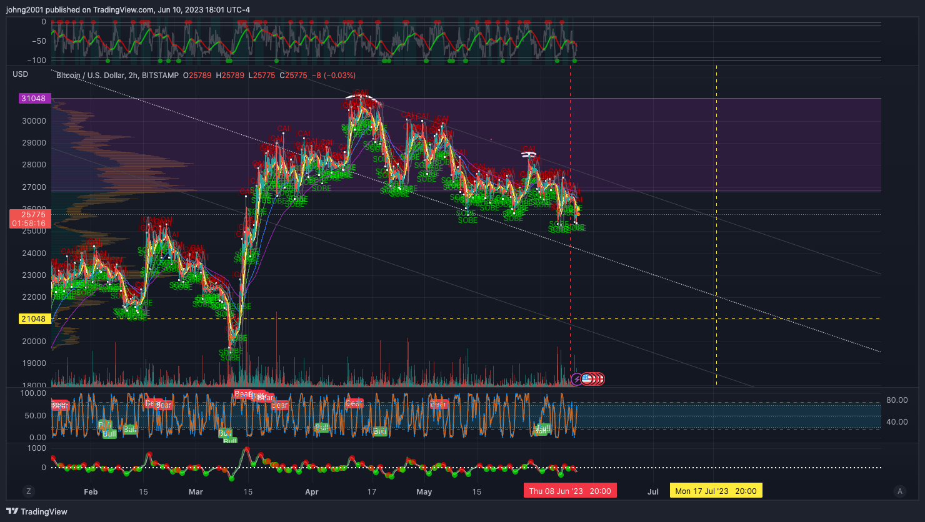The width and height of the screenshot is (925, 522).
Task: Click the Z timezone button
Action: point(29,491)
